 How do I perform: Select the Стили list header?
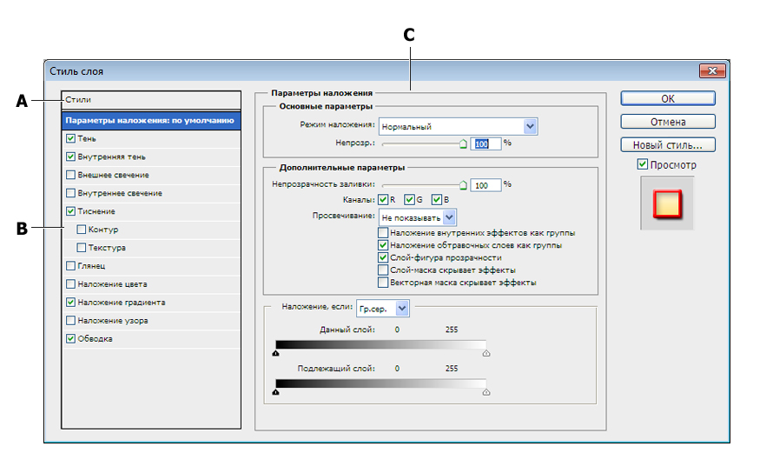click(151, 100)
